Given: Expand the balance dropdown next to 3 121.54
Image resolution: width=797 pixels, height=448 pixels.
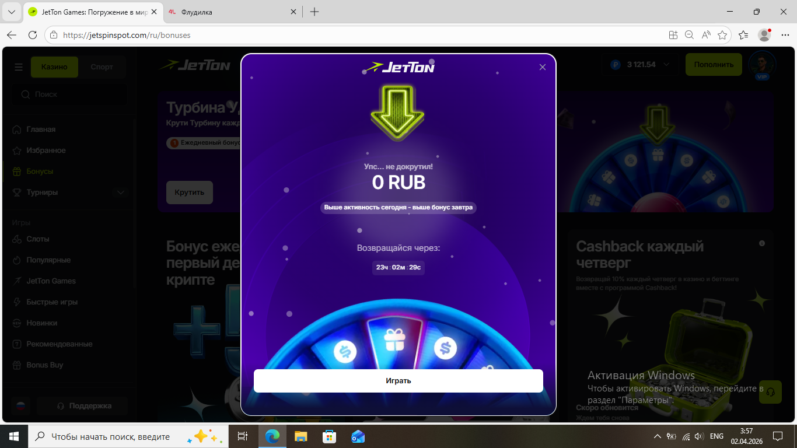Looking at the screenshot, I should click(x=666, y=65).
